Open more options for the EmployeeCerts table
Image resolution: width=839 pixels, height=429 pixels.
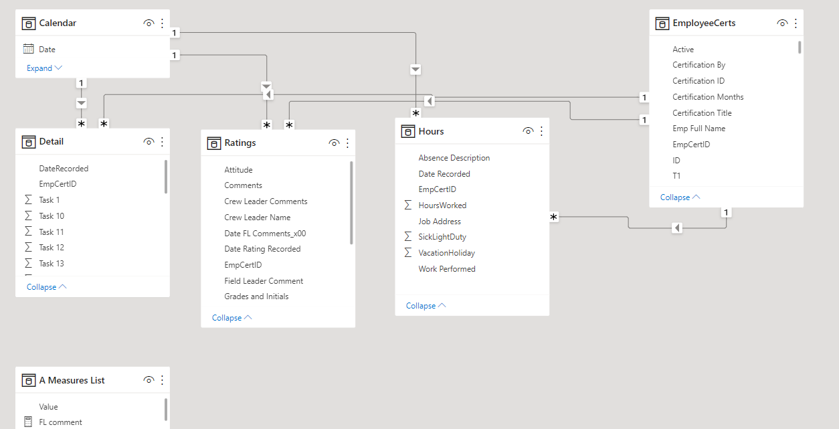(x=796, y=23)
